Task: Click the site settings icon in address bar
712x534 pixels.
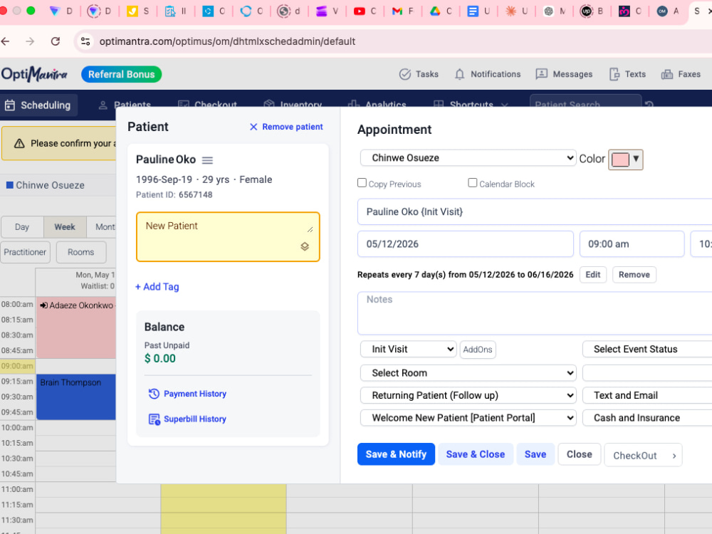Action: click(85, 41)
